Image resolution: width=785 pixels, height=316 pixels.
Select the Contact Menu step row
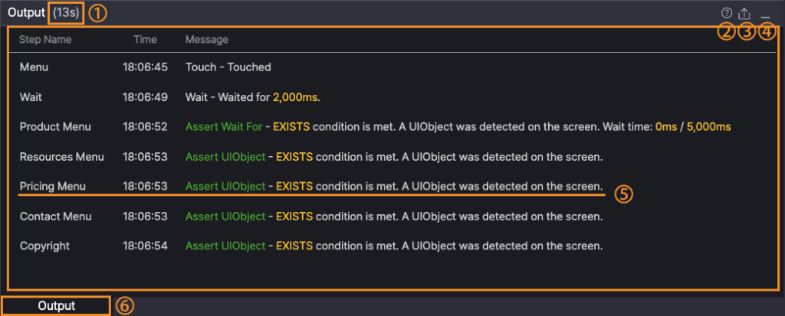point(393,217)
